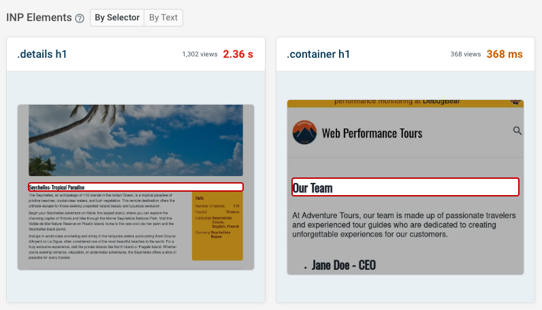Click the Web Performance Tours mountain logo
The width and height of the screenshot is (542, 310).
click(304, 133)
